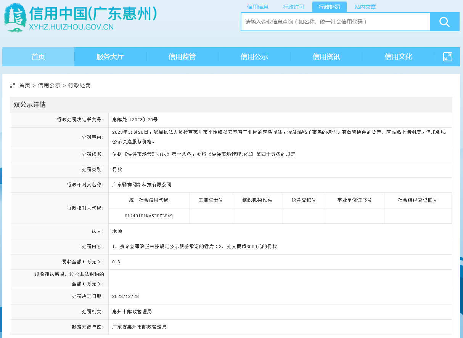Click data source 广东省惠州市邮政管理局
The image size is (463, 338).
pos(139,327)
